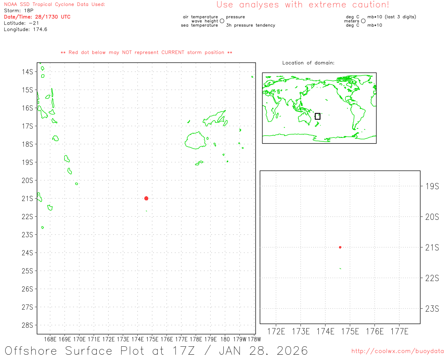The height and width of the screenshot is (355, 444).
Task: Click the red storm dot on zoomed inset map
Action: pyautogui.click(x=340, y=247)
